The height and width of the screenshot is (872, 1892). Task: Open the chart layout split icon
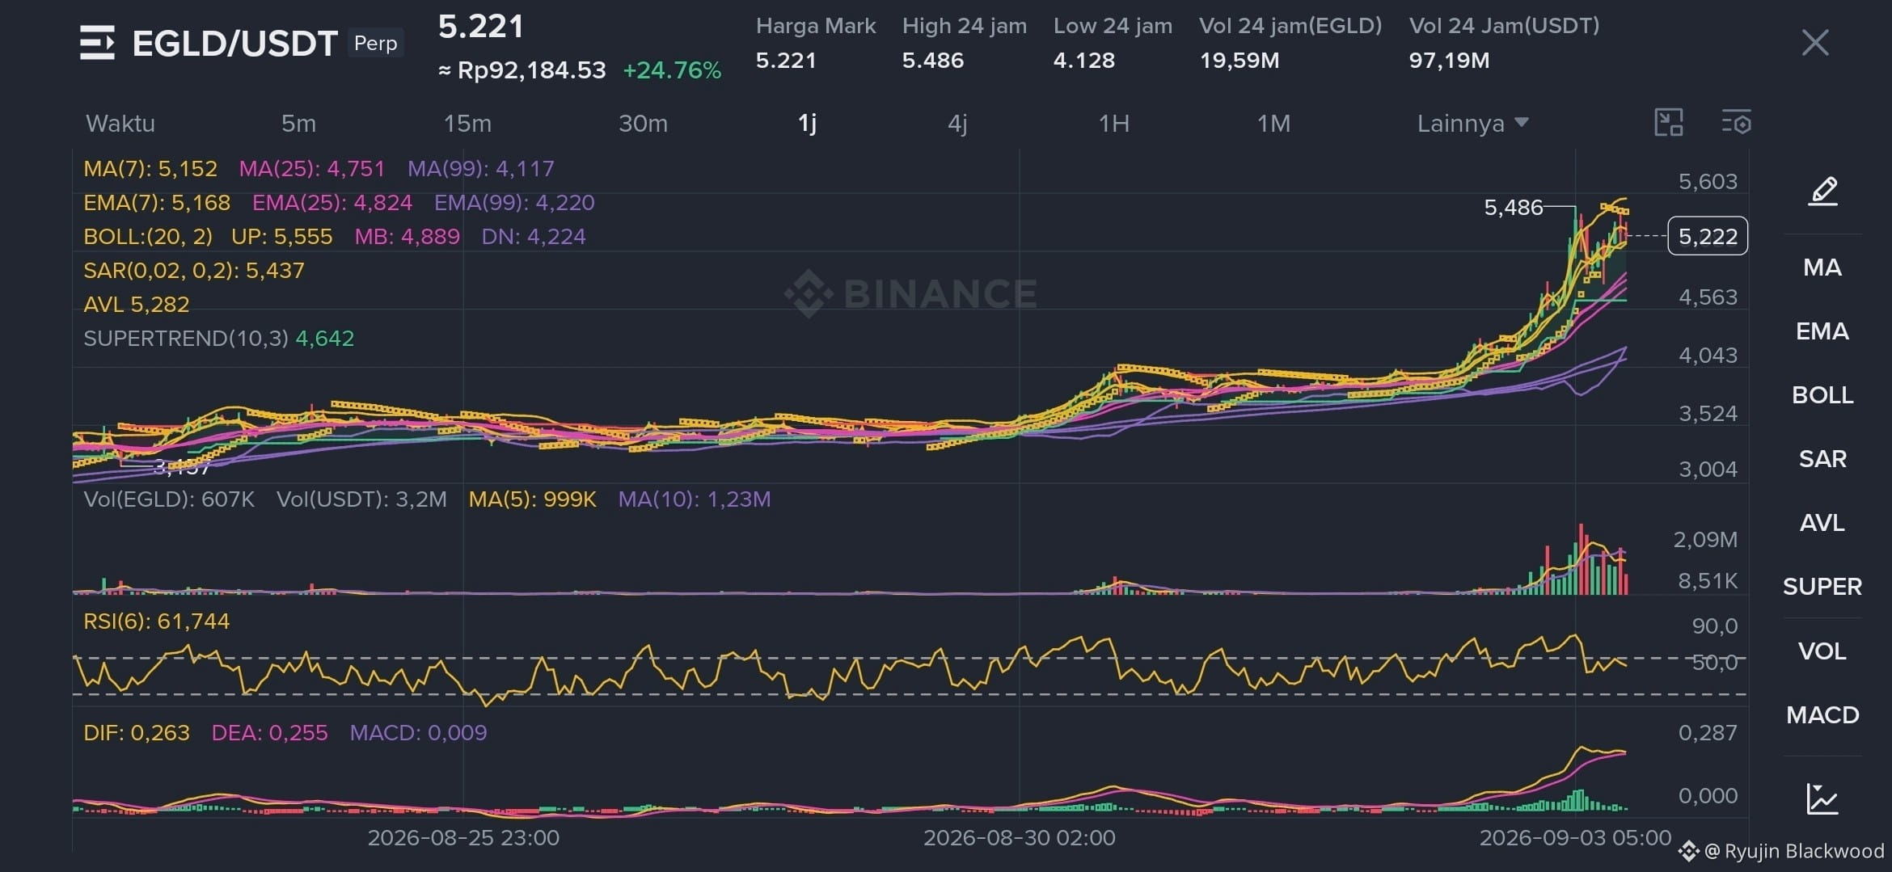coord(1668,123)
